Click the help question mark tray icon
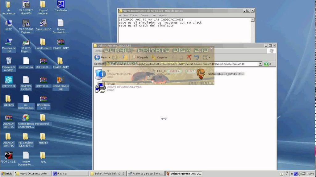Viewport: 316px width, 177px height. [x=281, y=174]
